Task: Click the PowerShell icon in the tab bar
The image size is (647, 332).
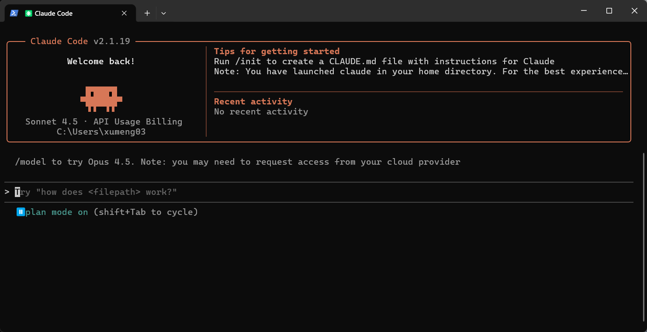Action: pos(14,13)
